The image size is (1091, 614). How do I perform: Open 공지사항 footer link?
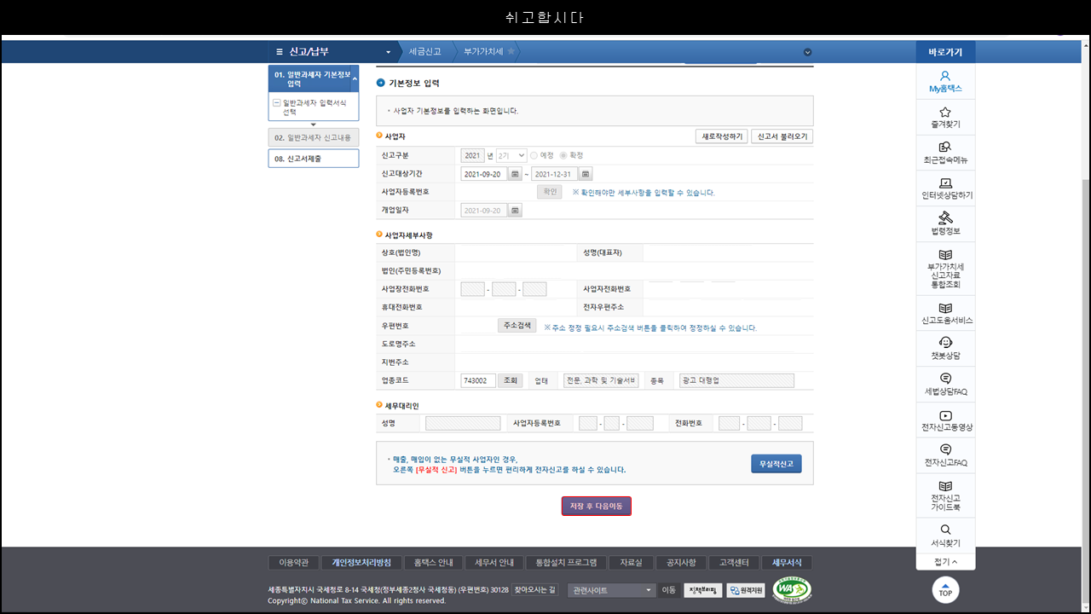tap(682, 563)
